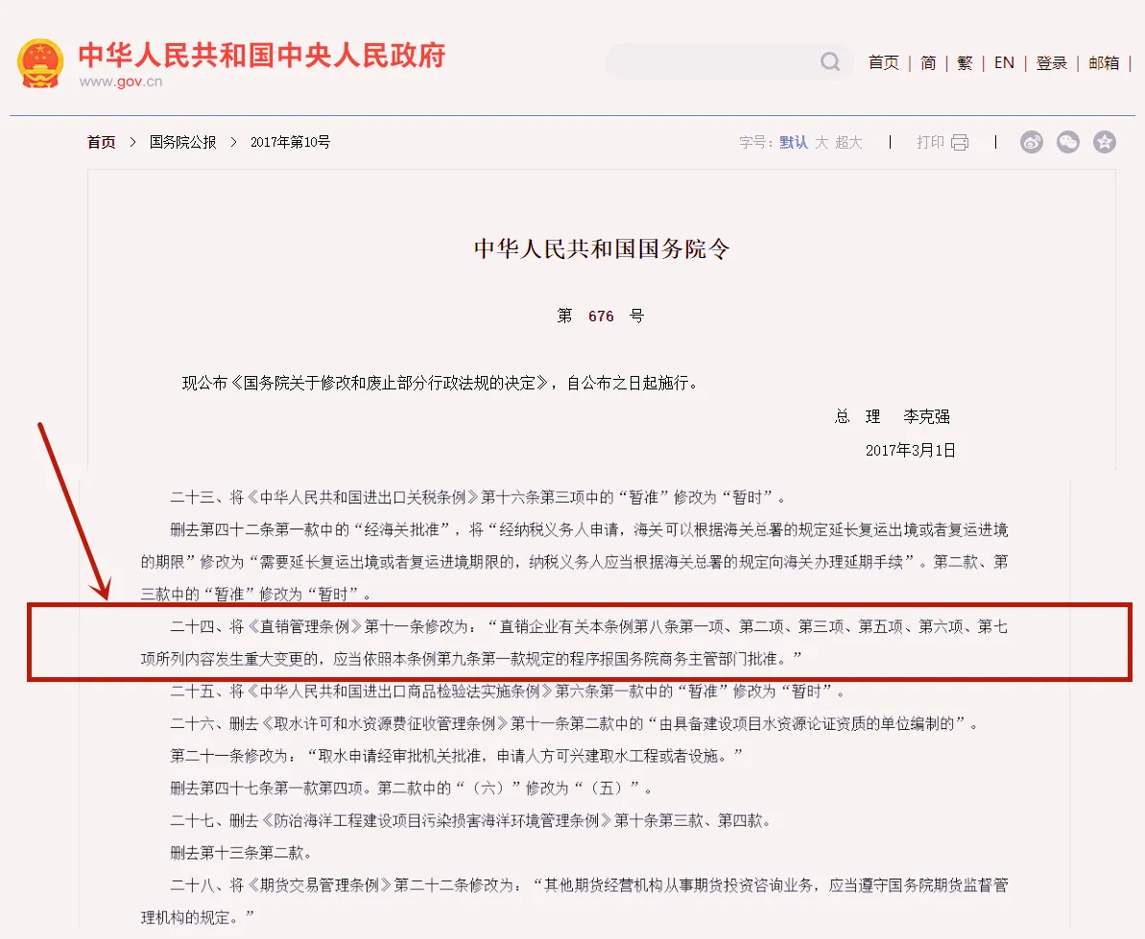The width and height of the screenshot is (1145, 939).
Task: Click the line starting 删去第四十二条第一款
Action: (574, 562)
